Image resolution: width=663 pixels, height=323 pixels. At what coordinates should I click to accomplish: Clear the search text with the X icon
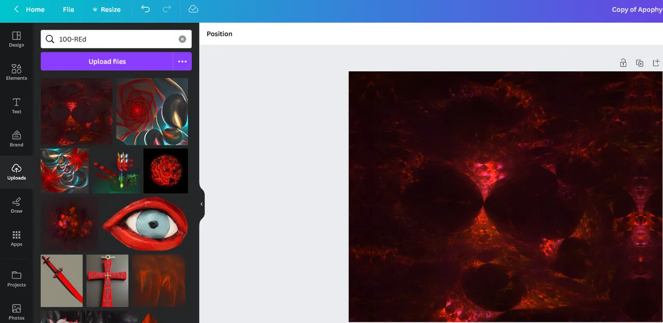coord(182,39)
